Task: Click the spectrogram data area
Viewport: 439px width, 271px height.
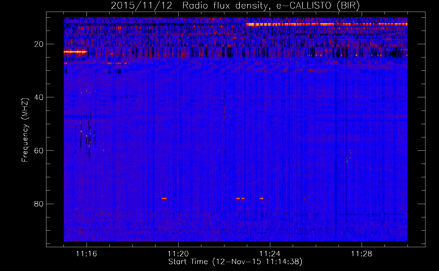Action: tap(236, 129)
